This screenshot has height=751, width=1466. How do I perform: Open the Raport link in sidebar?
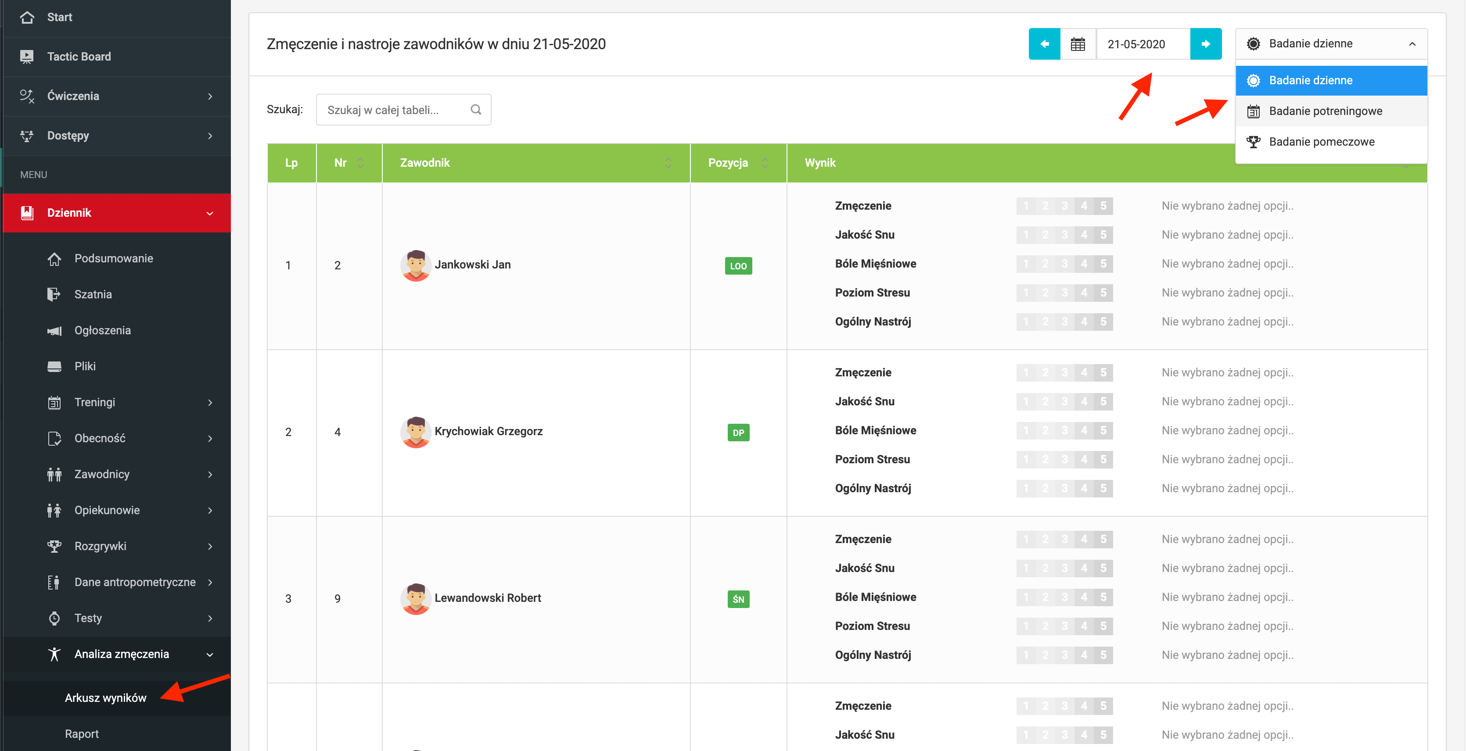(x=81, y=733)
